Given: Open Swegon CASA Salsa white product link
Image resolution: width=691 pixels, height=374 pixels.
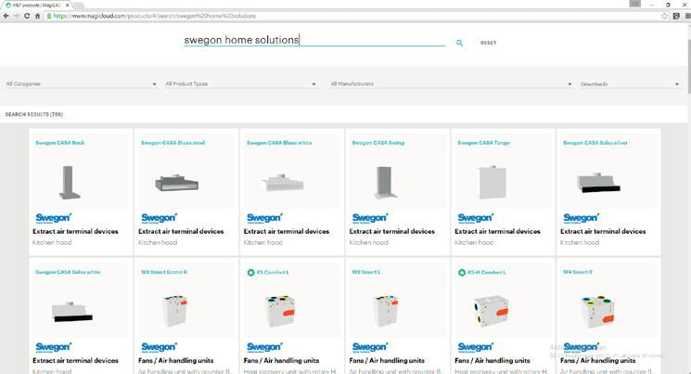Looking at the screenshot, I should click(68, 272).
